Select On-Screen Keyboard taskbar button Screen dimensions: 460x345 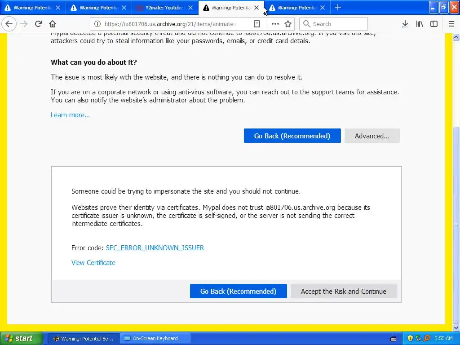point(155,339)
